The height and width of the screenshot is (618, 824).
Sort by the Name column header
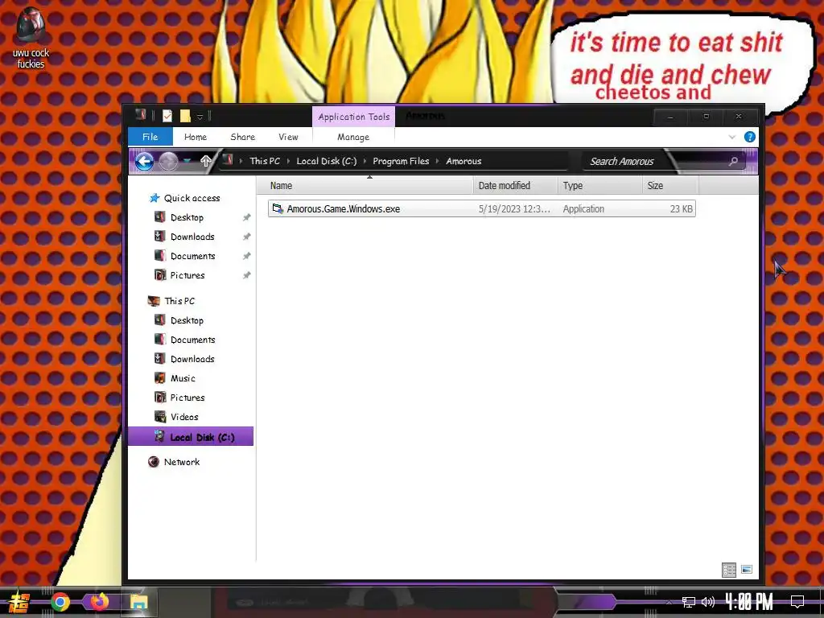tap(369, 186)
